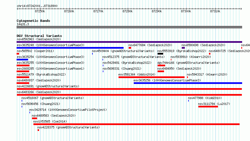This screenshot has height=141, width=250.
Task: Select the purple nsv6580698 marker
Action: [x=183, y=48]
